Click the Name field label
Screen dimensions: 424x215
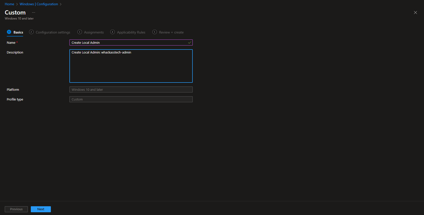point(11,43)
